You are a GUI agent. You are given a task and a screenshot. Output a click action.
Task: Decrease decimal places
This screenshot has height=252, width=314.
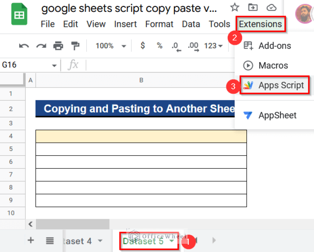coord(176,47)
